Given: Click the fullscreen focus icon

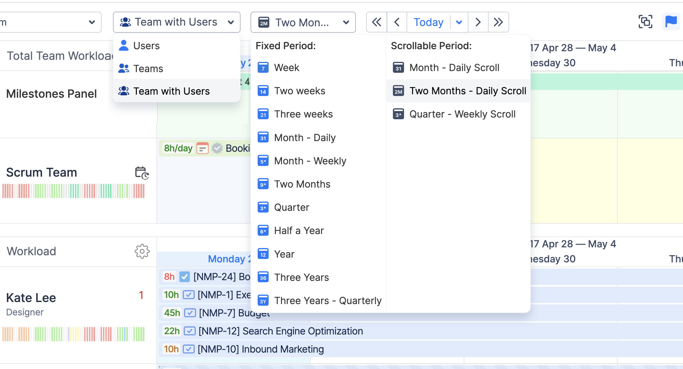Looking at the screenshot, I should point(645,22).
